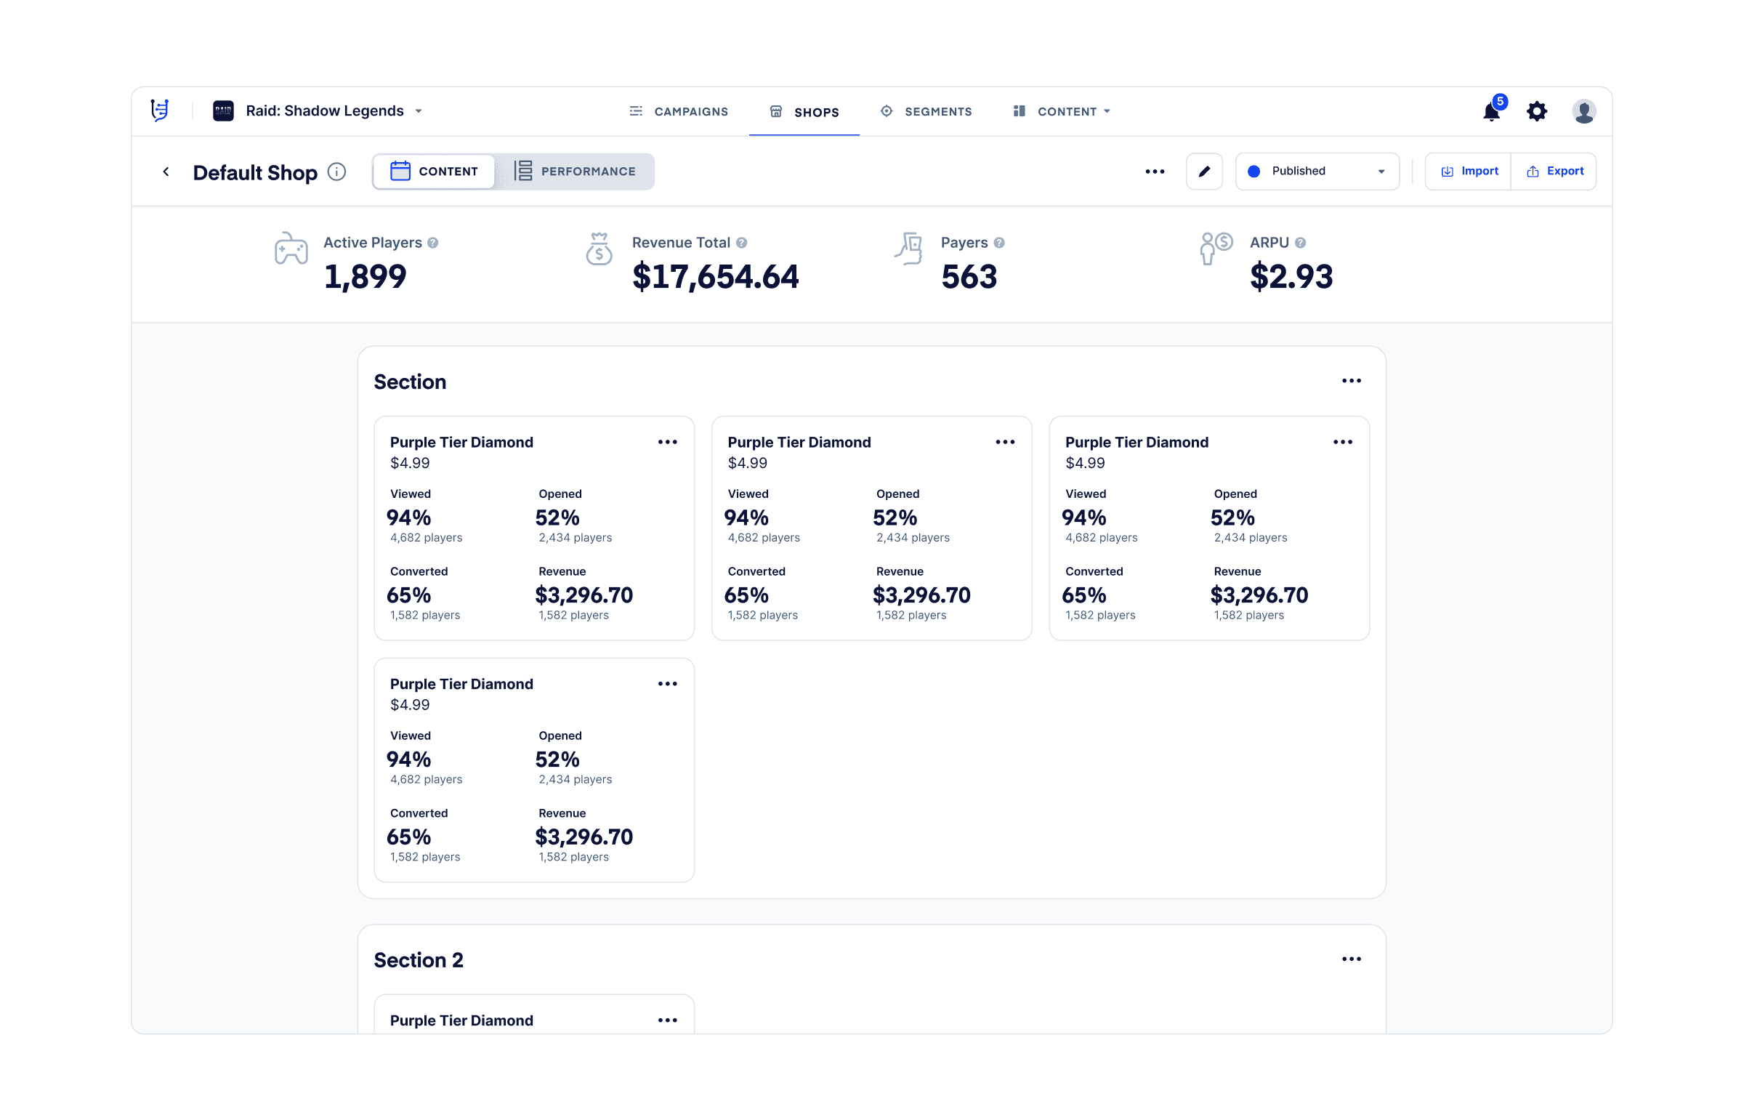Select the Shops tab
Viewport: 1744px width, 1120px height.
click(804, 112)
